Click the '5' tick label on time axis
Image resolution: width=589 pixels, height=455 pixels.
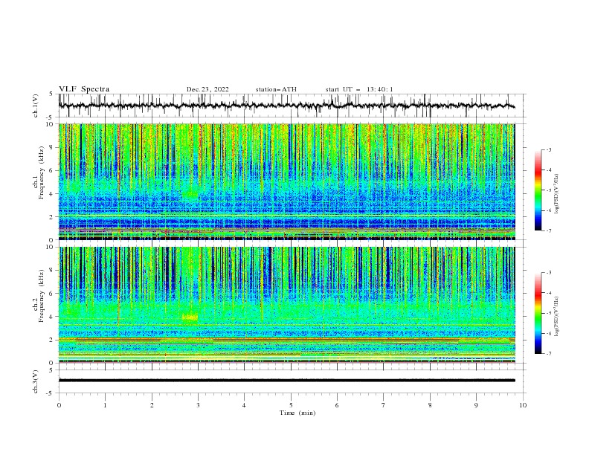click(x=291, y=405)
